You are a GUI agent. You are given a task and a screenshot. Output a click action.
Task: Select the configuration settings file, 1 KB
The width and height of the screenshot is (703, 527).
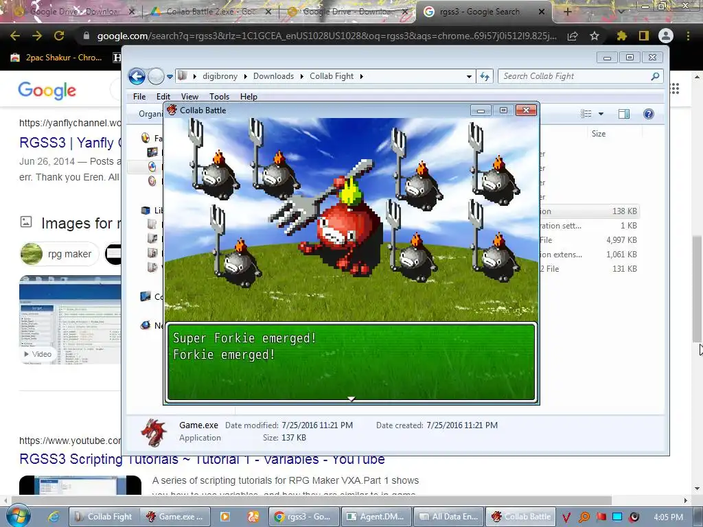click(588, 225)
